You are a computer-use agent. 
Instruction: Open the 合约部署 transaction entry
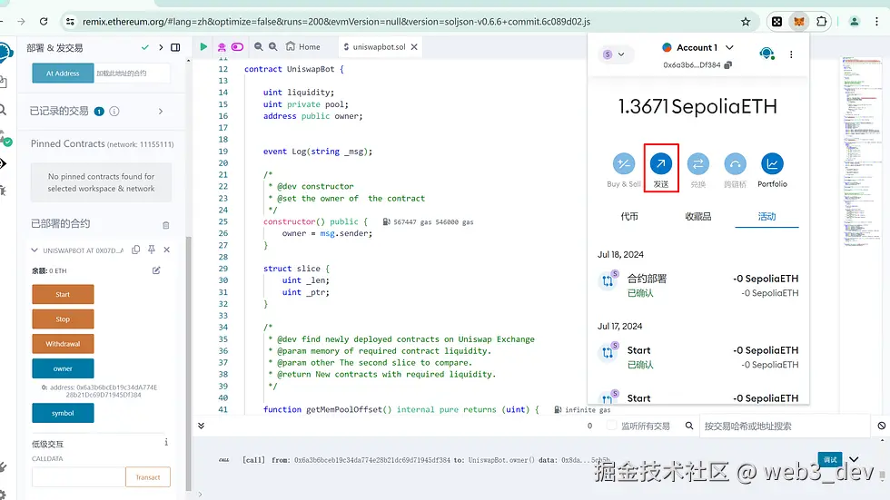pyautogui.click(x=698, y=285)
